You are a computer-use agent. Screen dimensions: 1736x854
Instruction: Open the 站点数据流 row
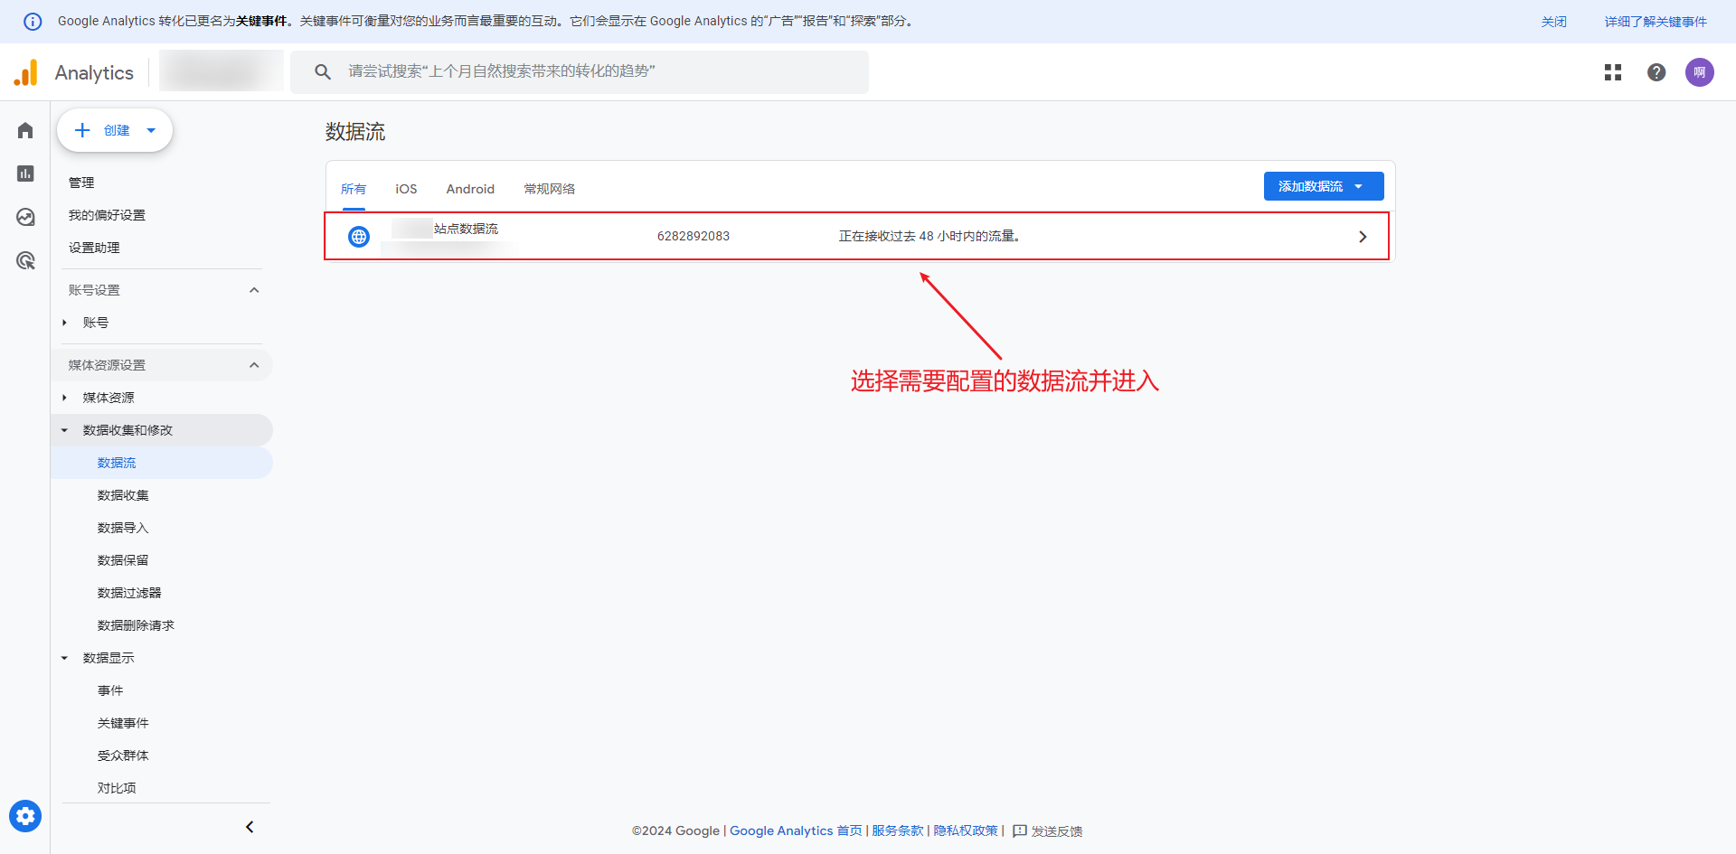click(x=856, y=236)
